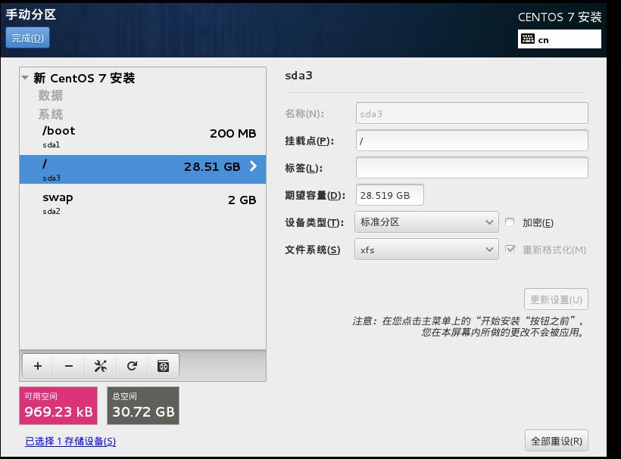Click the remove mount point minus icon
621x459 pixels.
point(69,366)
